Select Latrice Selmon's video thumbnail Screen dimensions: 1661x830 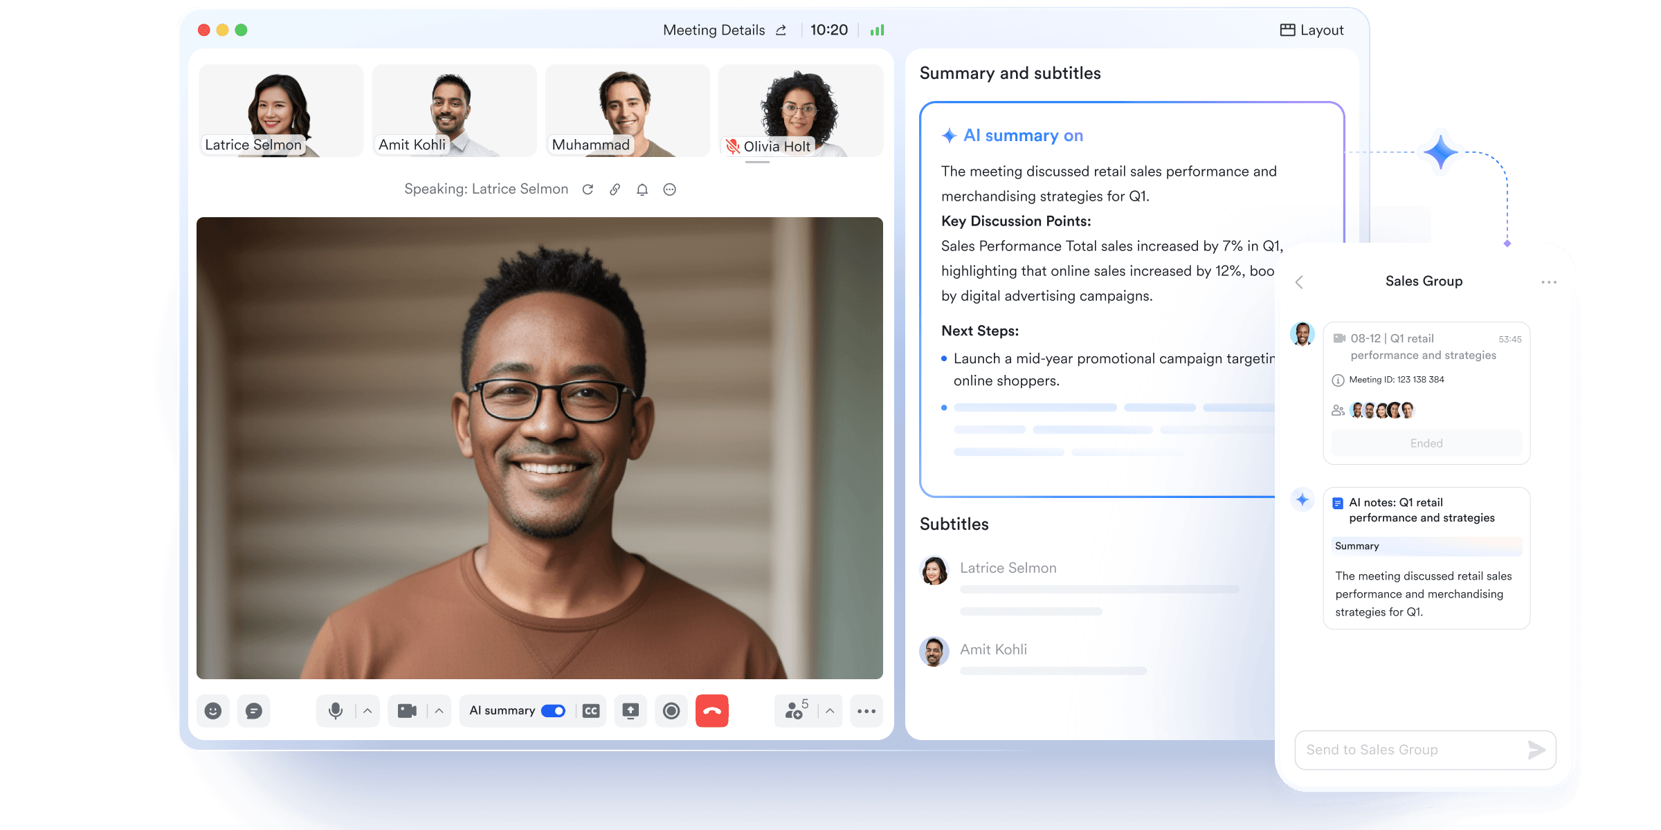pos(281,111)
